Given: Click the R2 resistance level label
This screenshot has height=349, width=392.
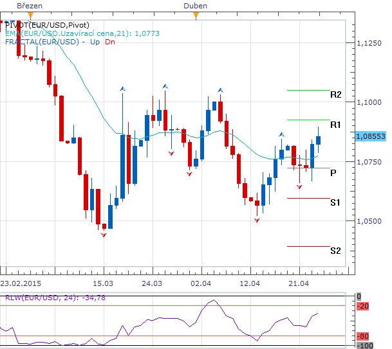Looking at the screenshot, I should pos(336,94).
